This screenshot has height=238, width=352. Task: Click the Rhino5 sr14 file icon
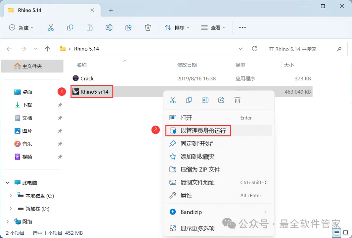[x=76, y=91]
